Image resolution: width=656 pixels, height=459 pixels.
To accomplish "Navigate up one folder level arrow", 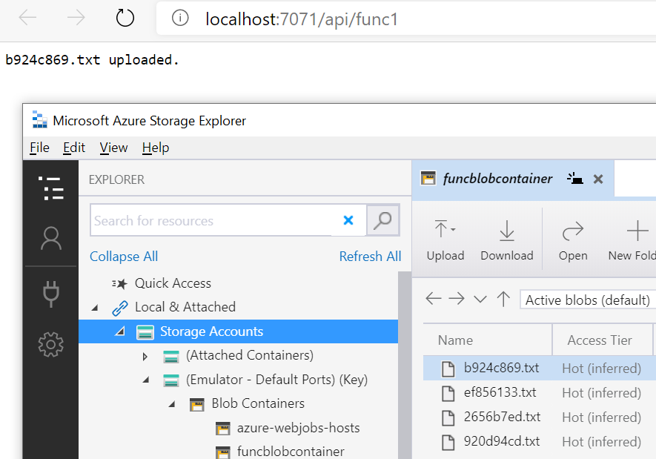I will click(x=504, y=299).
